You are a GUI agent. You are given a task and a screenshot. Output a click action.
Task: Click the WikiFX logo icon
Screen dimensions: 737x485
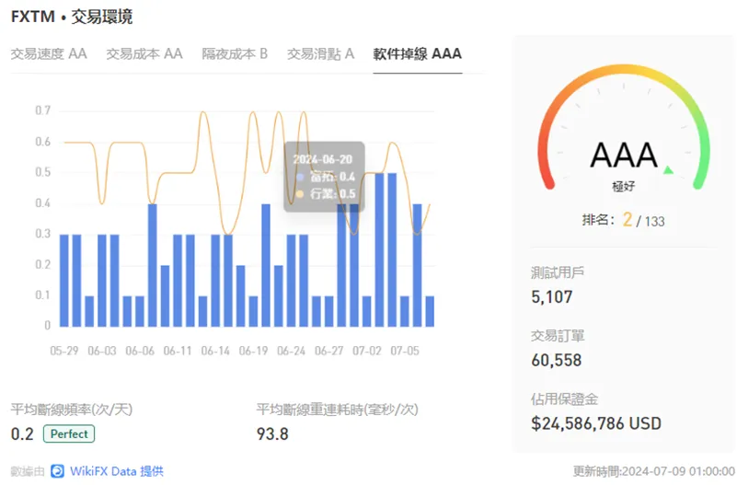57,471
